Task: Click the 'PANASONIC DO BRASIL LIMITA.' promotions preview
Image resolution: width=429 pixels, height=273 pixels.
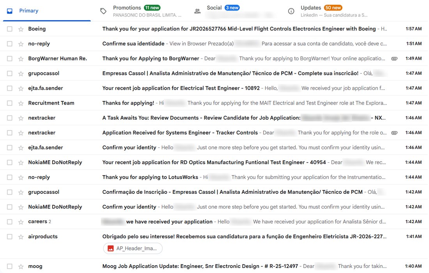Action: (147, 15)
